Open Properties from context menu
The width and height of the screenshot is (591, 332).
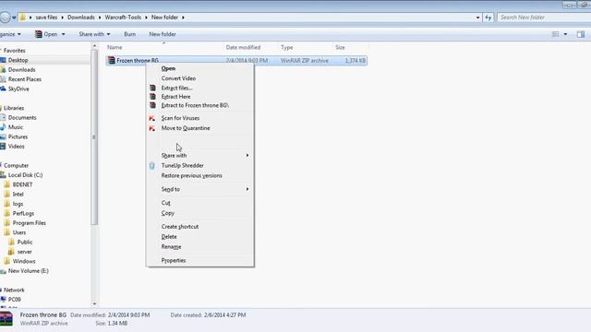pos(174,260)
